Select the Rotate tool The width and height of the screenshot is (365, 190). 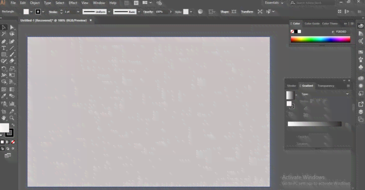point(4,69)
